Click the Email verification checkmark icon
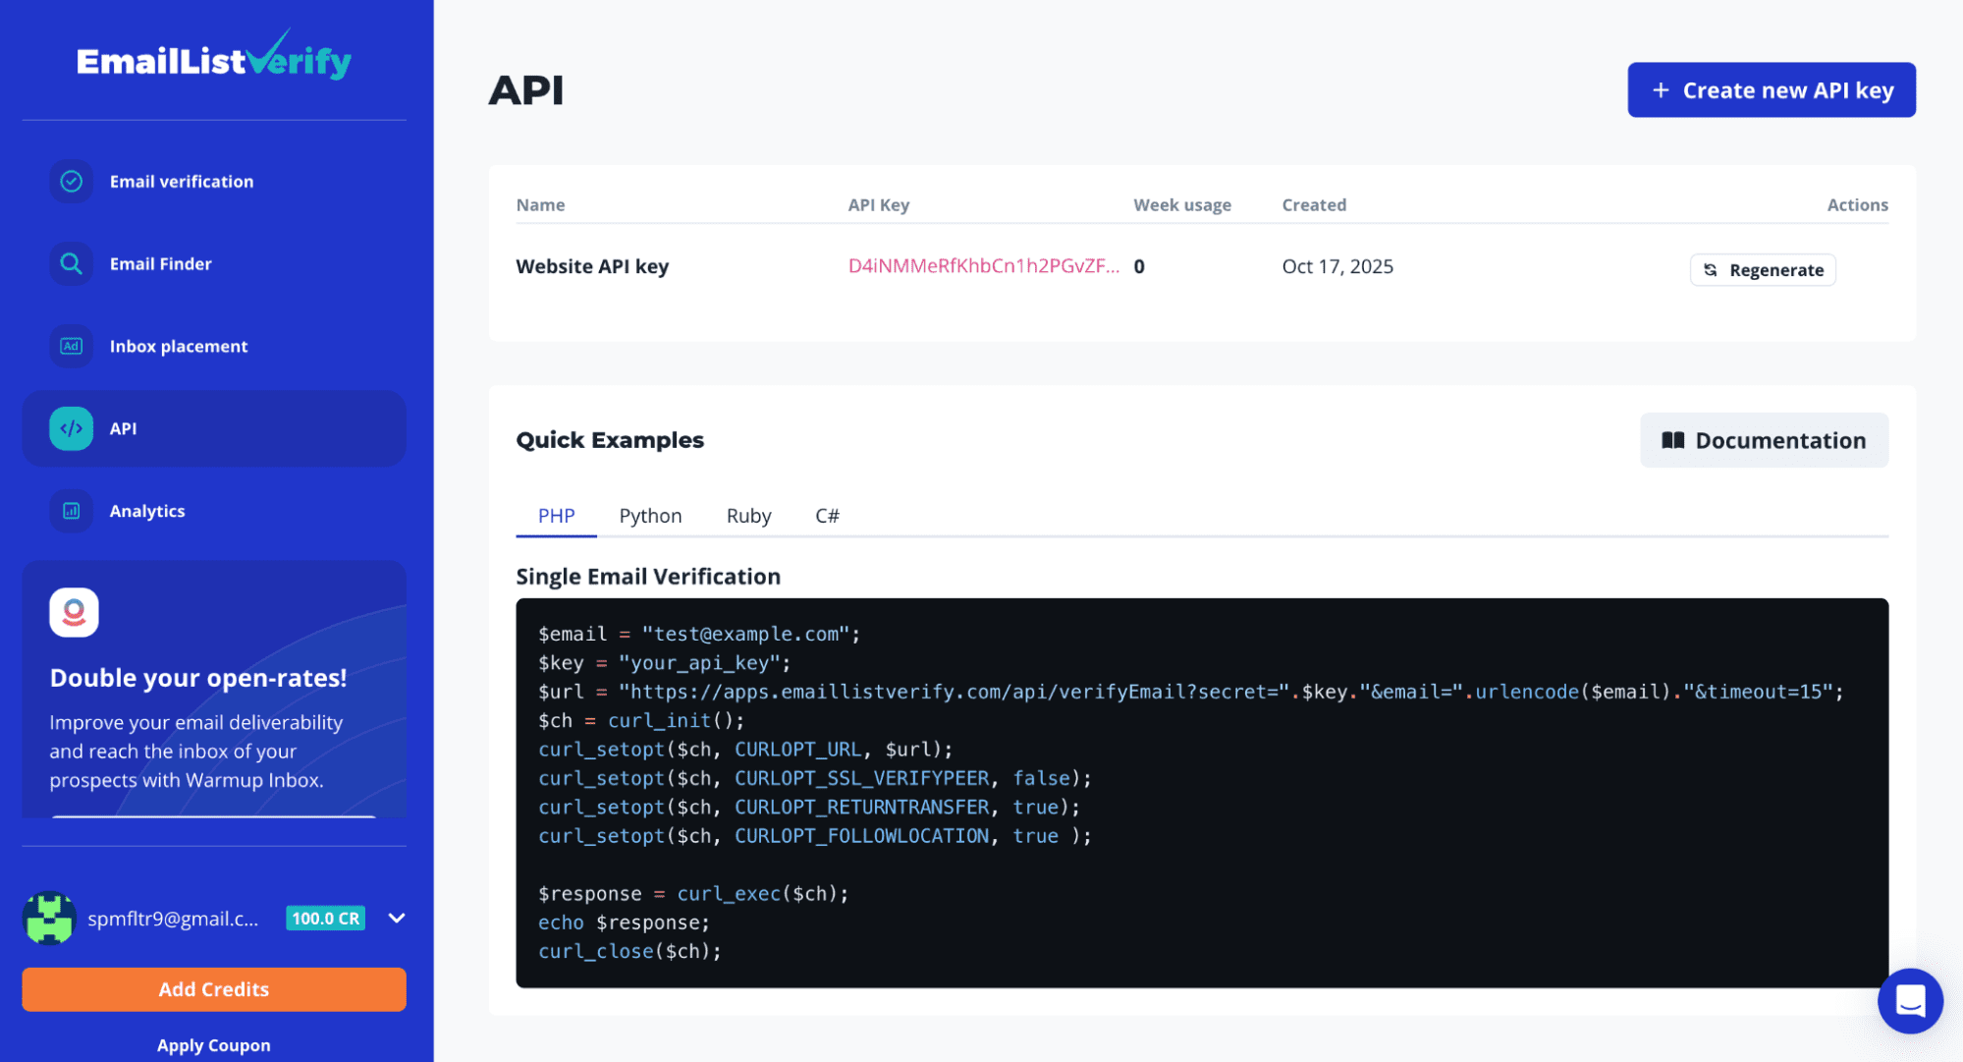The image size is (1963, 1062). point(71,182)
